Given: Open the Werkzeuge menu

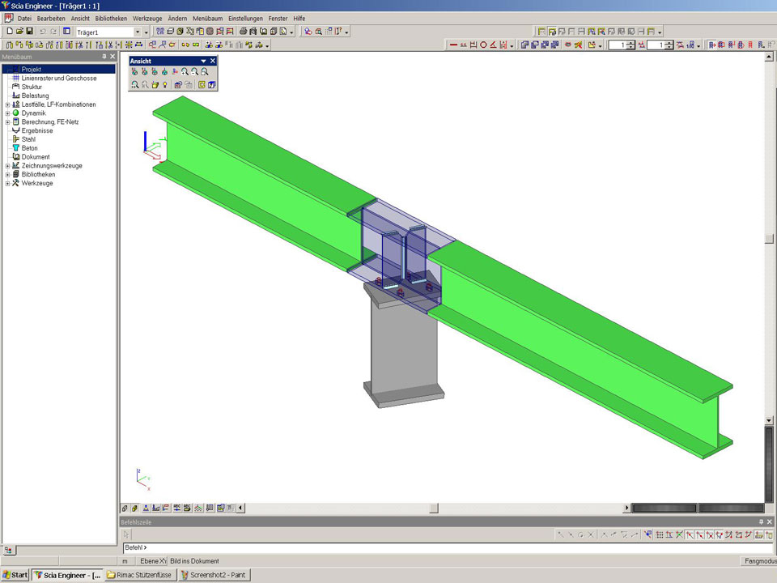Looking at the screenshot, I should pyautogui.click(x=147, y=18).
